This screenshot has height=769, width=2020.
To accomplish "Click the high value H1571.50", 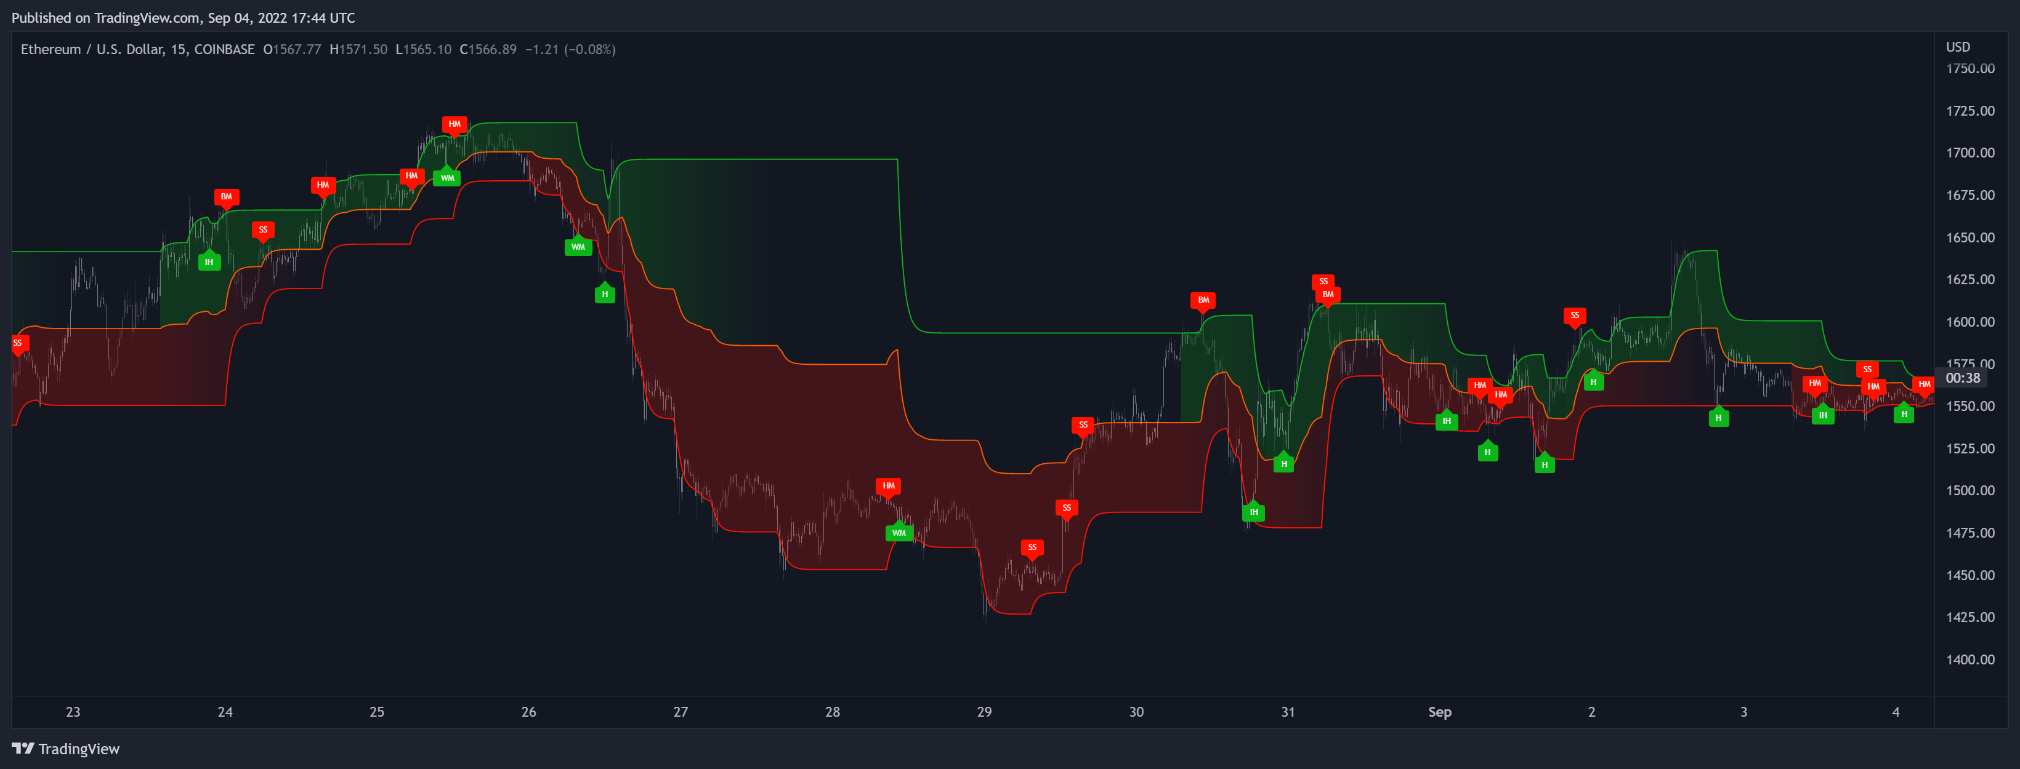I will coord(358,49).
